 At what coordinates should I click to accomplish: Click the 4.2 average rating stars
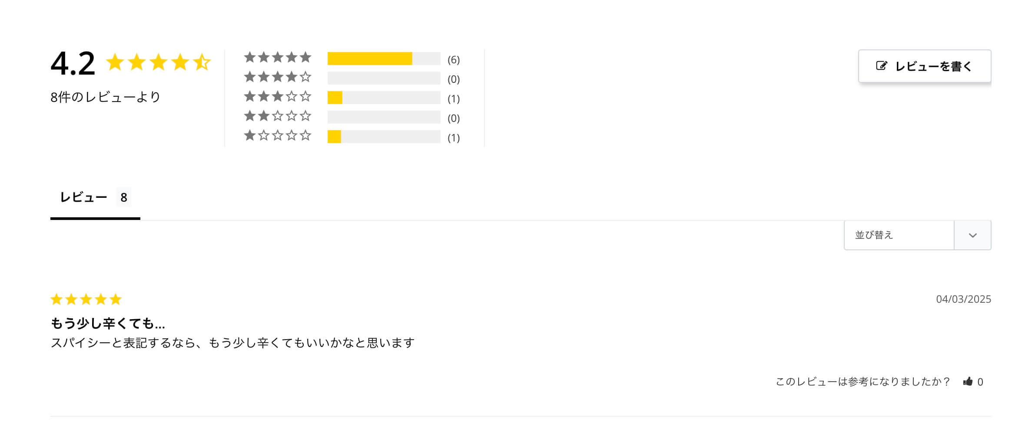tap(158, 62)
